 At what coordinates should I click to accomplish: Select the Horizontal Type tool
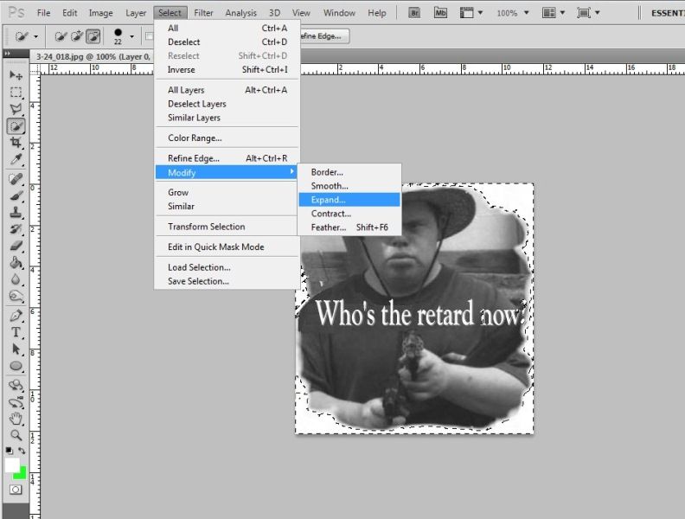[16, 333]
